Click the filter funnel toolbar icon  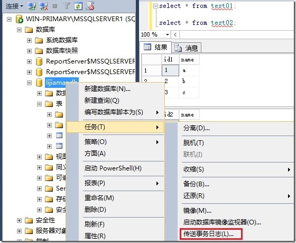click(x=67, y=6)
